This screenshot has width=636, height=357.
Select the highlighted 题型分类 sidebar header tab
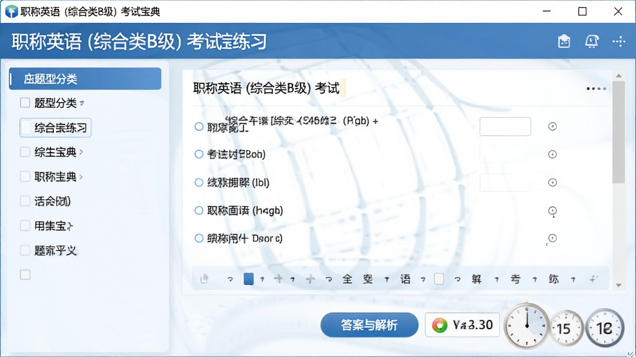[x=85, y=79]
